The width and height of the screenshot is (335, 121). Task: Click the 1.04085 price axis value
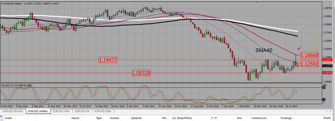(x=328, y=82)
